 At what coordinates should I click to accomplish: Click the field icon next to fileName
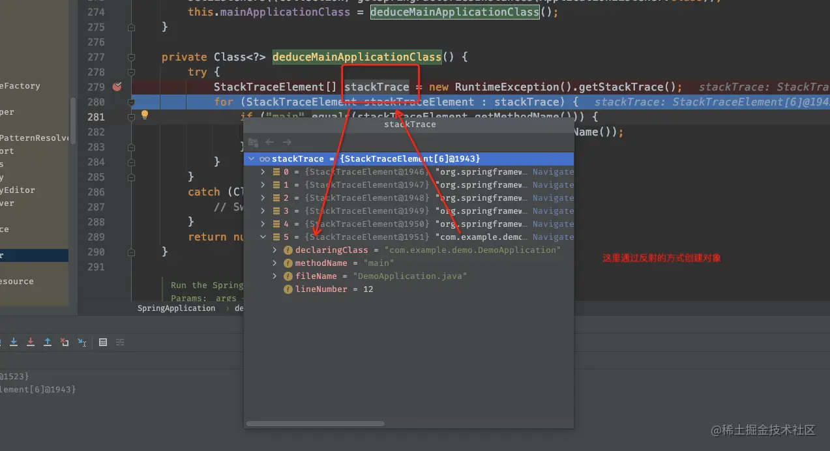(x=288, y=276)
